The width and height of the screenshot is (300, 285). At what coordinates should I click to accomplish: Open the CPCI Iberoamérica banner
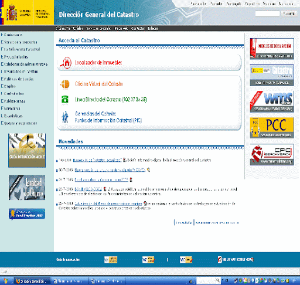[x=272, y=155]
